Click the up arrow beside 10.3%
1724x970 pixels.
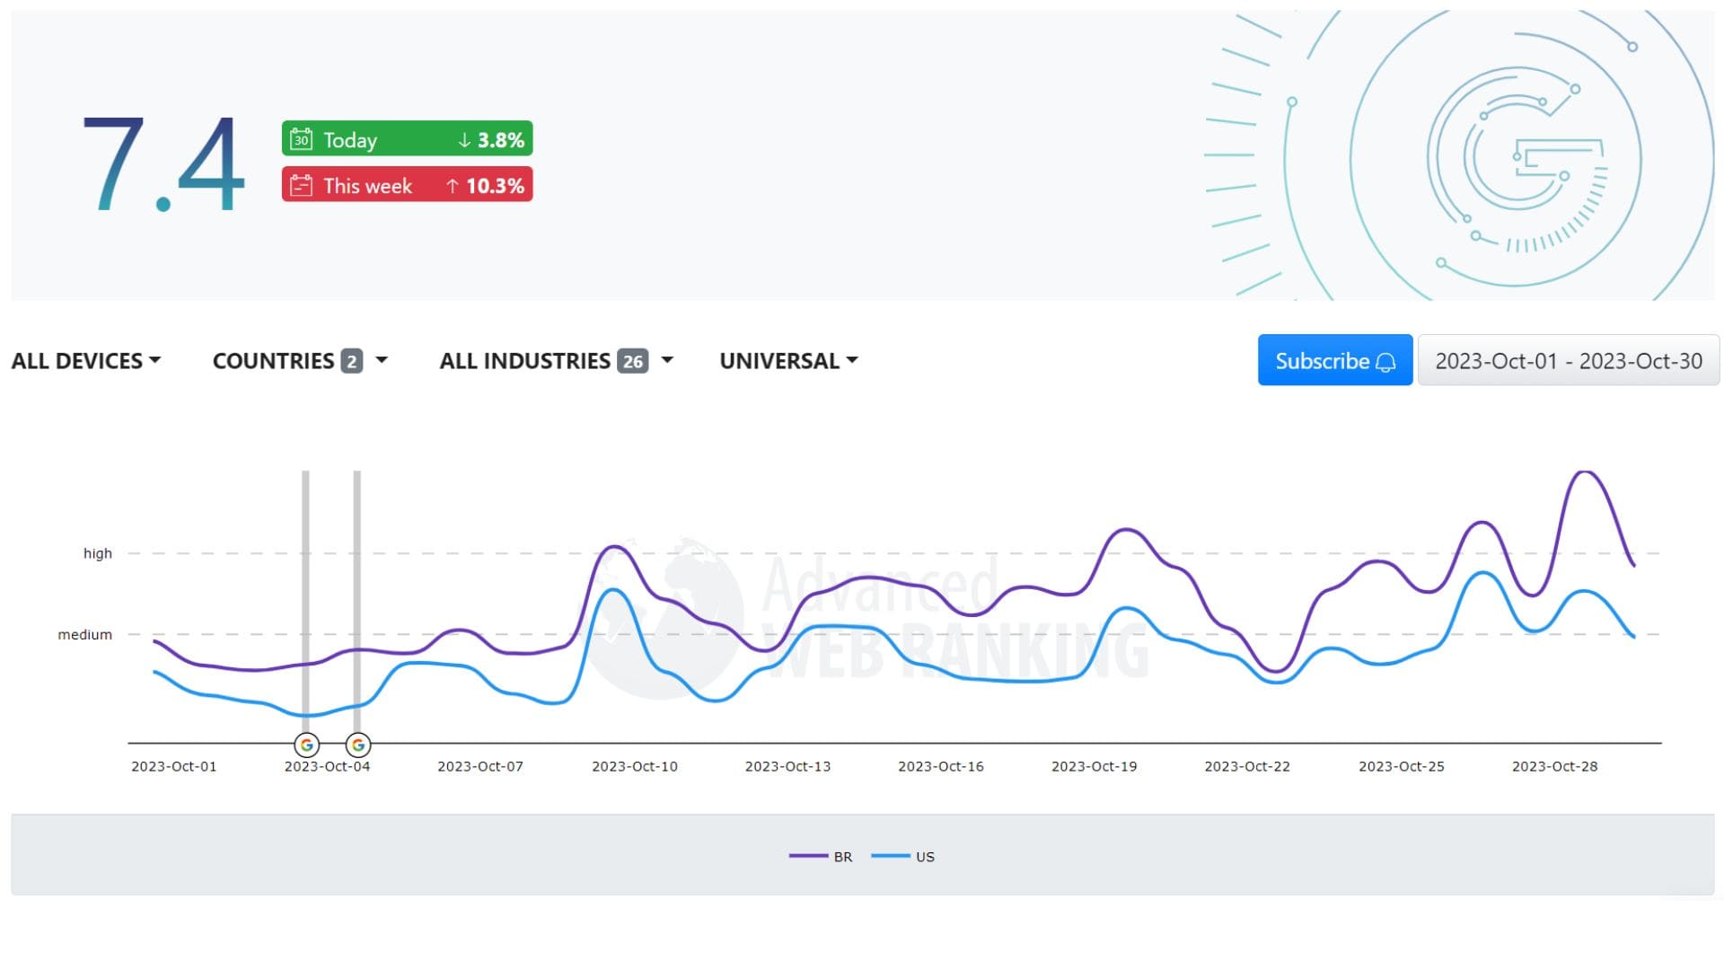(453, 186)
